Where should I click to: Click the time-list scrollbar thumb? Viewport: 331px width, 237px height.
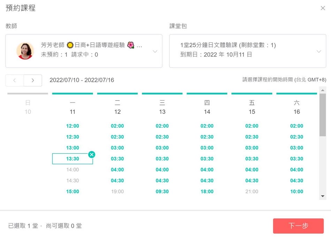[323, 115]
